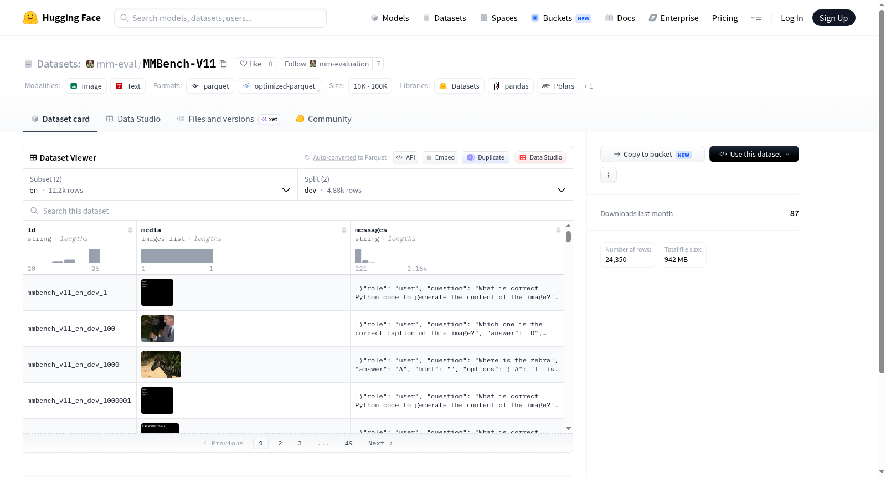Click the Sign Up button

[x=833, y=18]
